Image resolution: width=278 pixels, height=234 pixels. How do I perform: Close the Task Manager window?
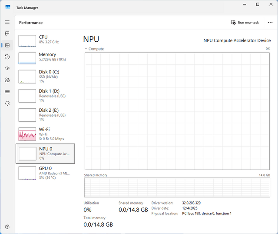[x=271, y=4]
